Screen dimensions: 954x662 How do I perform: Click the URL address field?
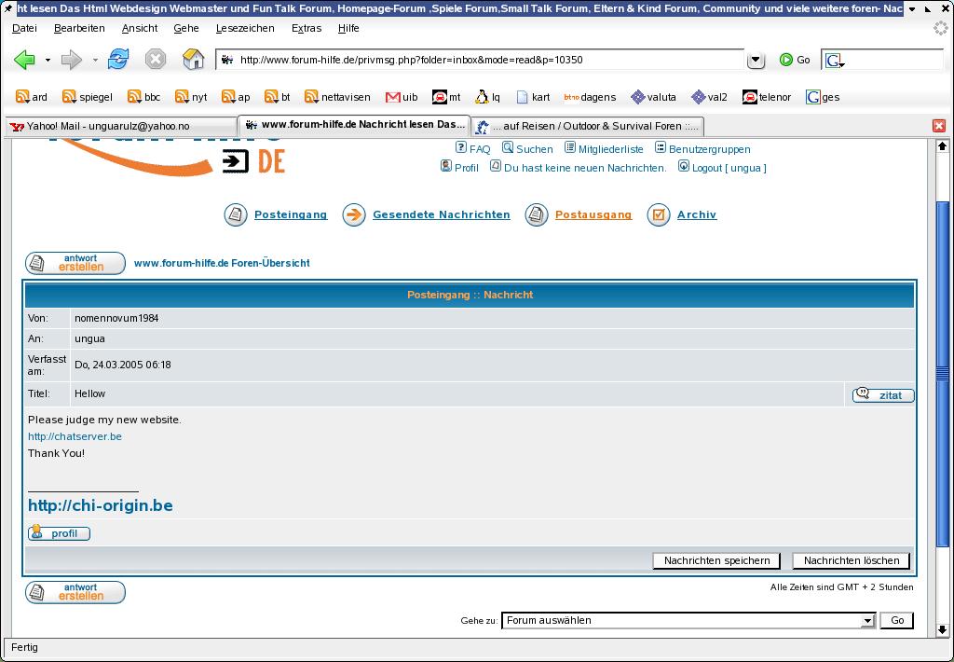(x=484, y=60)
